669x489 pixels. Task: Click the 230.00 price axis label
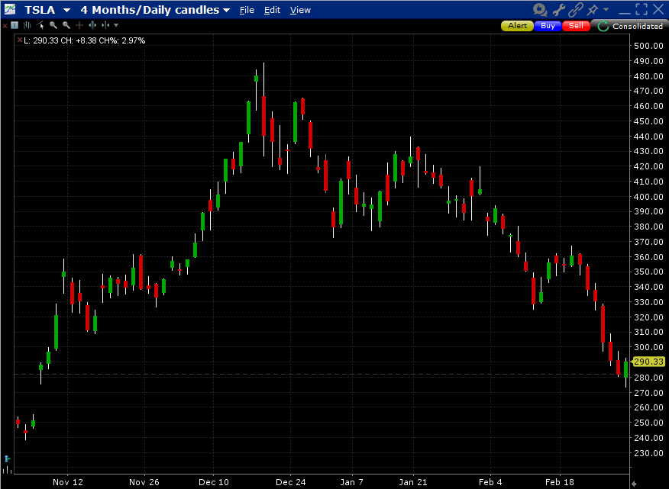(648, 452)
